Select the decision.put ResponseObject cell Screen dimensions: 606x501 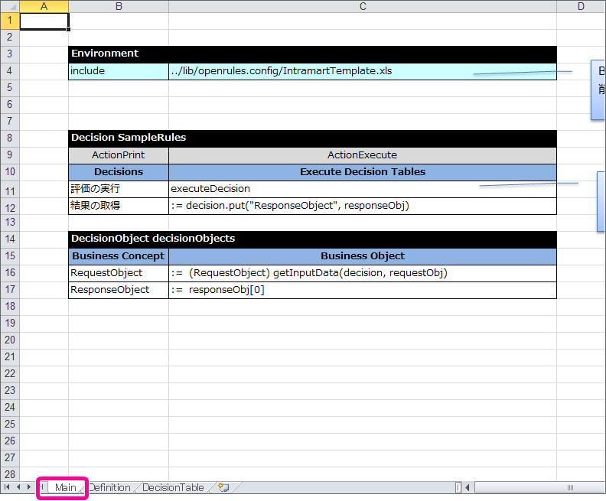point(363,206)
